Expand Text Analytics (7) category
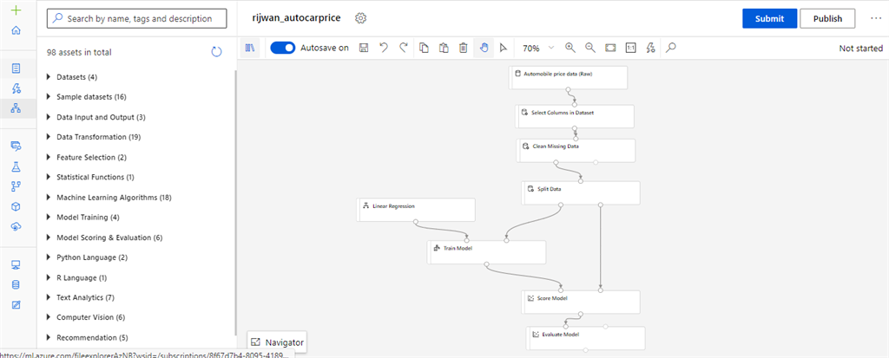This screenshot has width=889, height=358. 49,297
